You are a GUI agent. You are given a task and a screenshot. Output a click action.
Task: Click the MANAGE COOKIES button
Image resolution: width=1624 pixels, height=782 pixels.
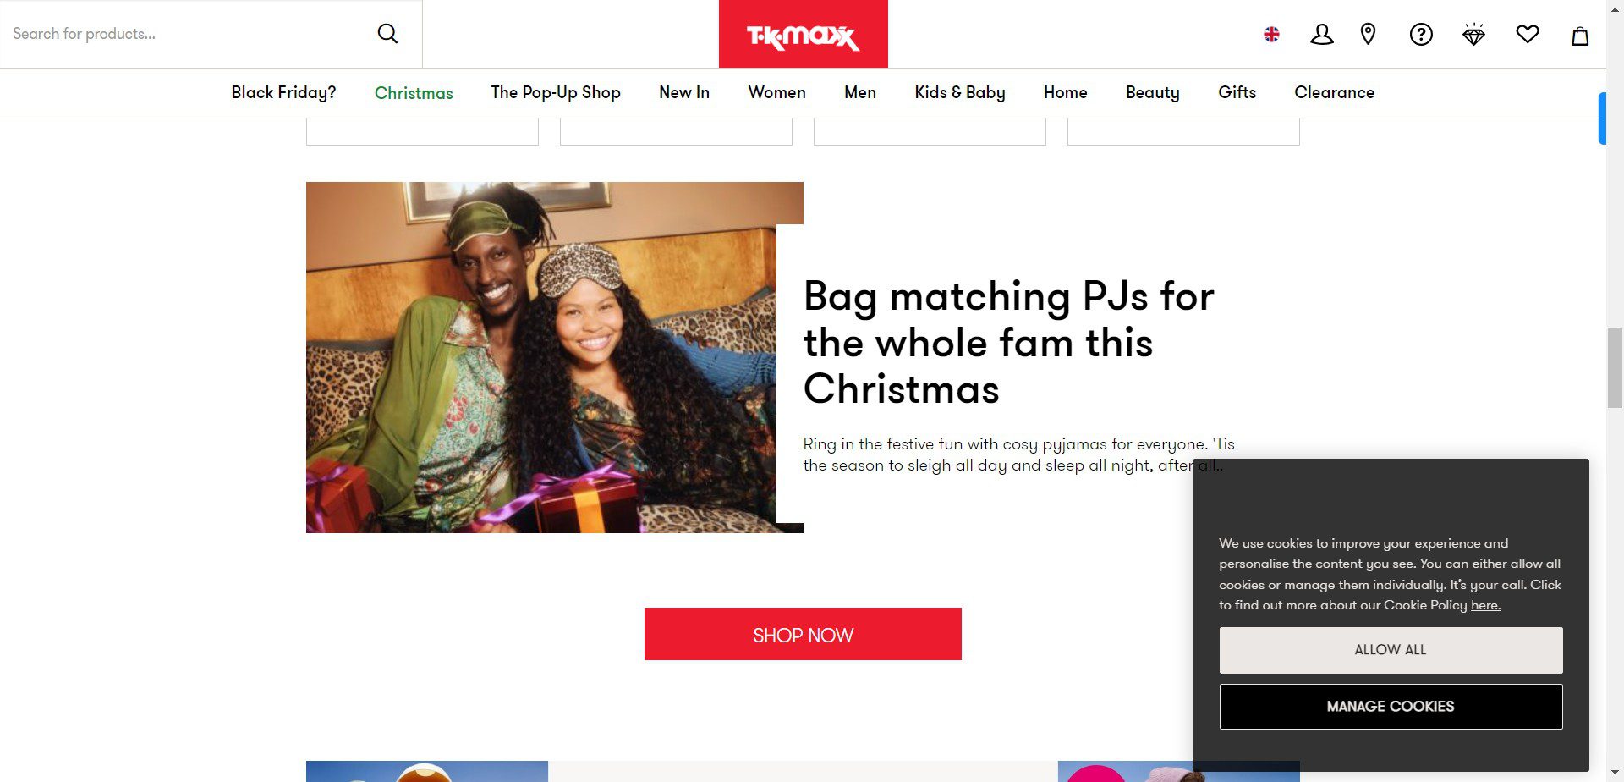pos(1391,707)
